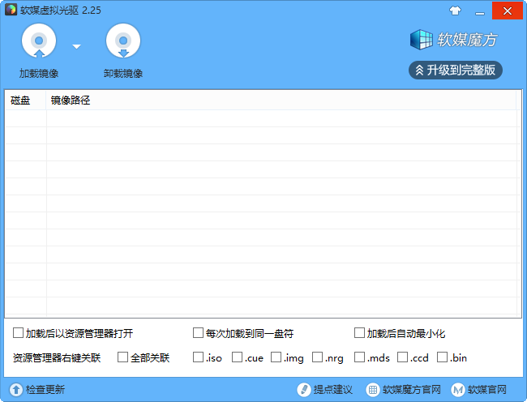Viewport: 527px width, 402px height.
Task: Click the app icon in the title bar
Action: [x=11, y=10]
